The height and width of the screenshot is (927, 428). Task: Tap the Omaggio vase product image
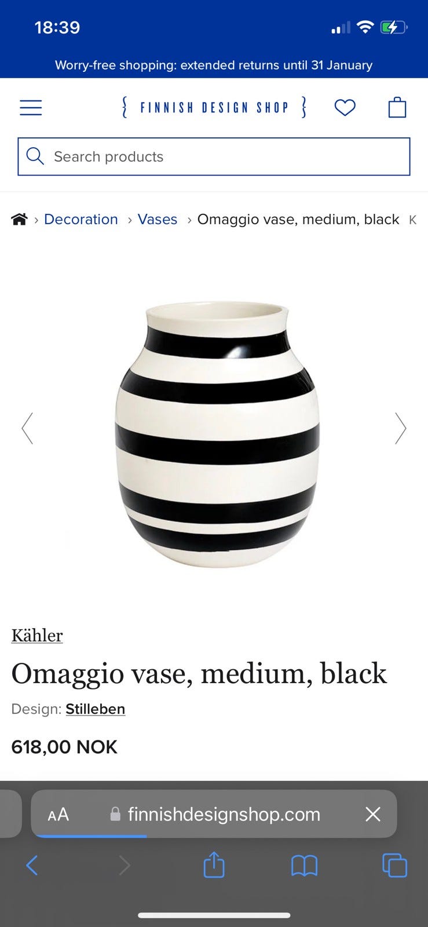(217, 433)
